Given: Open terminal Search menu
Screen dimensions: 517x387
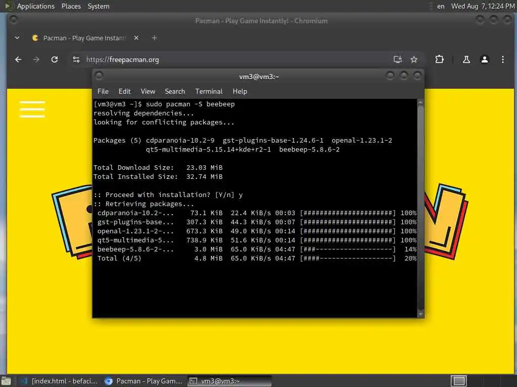Looking at the screenshot, I should 175,92.
